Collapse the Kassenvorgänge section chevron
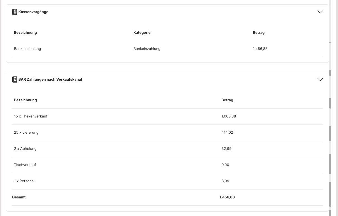 click(320, 12)
